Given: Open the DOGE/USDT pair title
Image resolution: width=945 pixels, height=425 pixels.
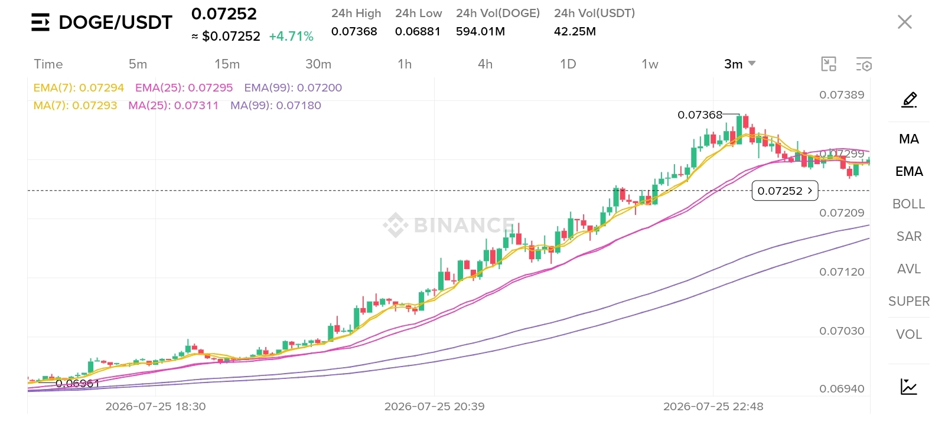Looking at the screenshot, I should click(115, 22).
